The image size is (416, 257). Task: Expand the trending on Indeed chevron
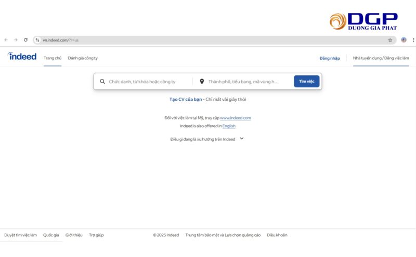pyautogui.click(x=242, y=138)
